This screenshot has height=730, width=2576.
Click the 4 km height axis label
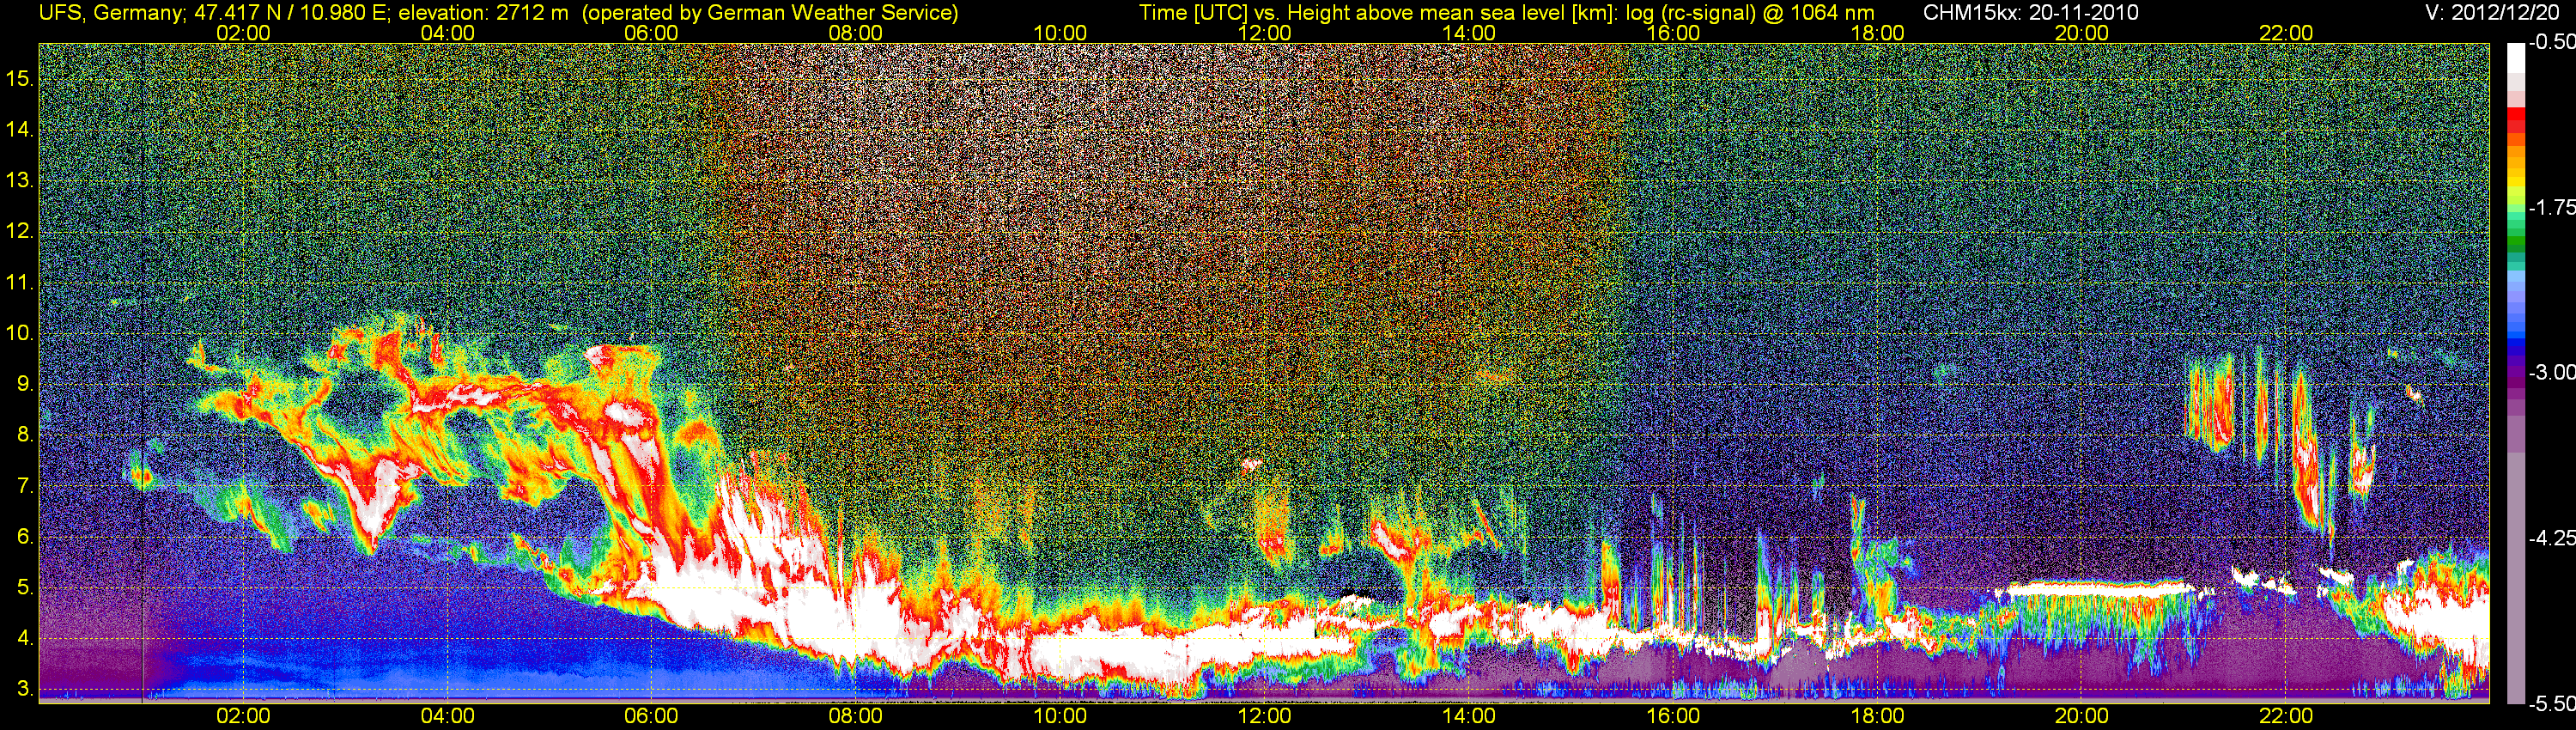24,639
